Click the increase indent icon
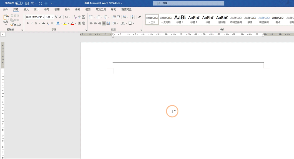 (x=119, y=17)
